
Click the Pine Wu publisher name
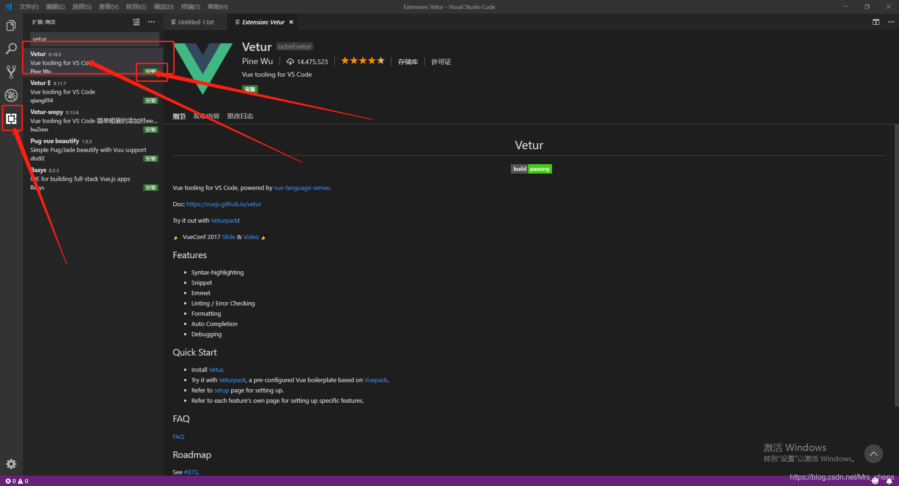258,61
